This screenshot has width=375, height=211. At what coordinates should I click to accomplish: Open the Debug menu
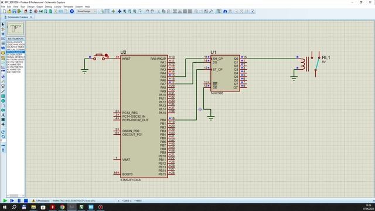48,6
